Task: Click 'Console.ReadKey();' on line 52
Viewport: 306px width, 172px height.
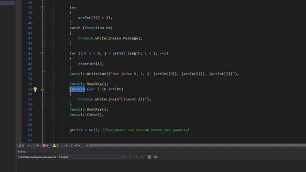Action: click(89, 84)
